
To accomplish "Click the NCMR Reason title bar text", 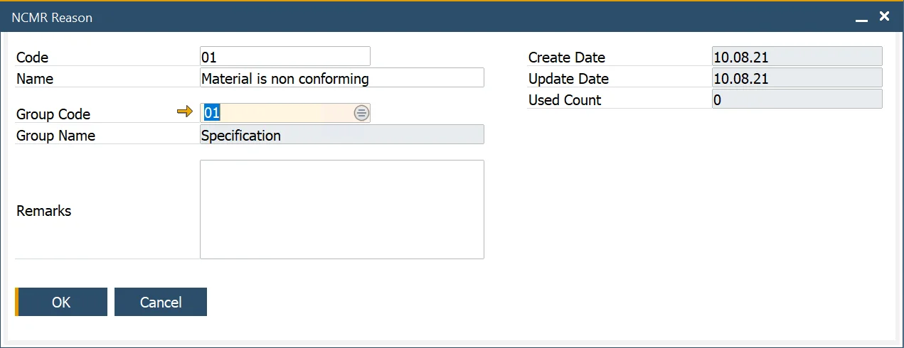I will click(x=52, y=18).
